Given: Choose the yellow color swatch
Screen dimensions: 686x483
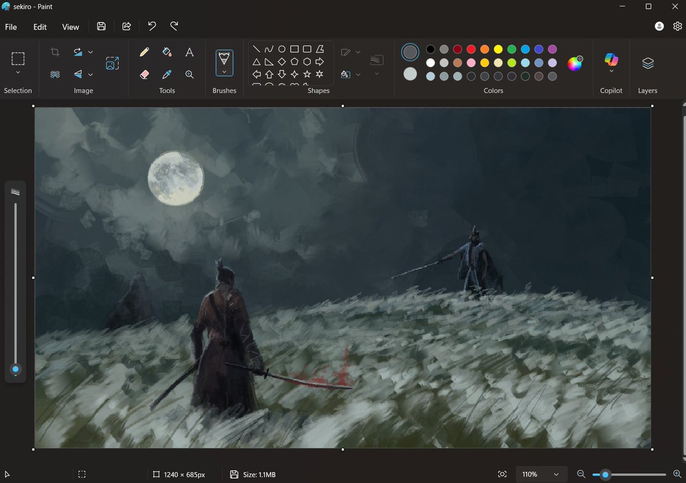Looking at the screenshot, I should 498,49.
